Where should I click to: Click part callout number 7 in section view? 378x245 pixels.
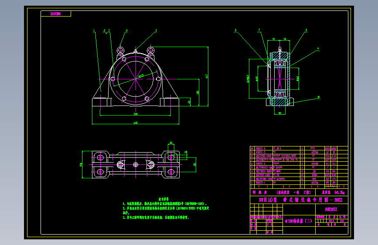tap(259, 31)
